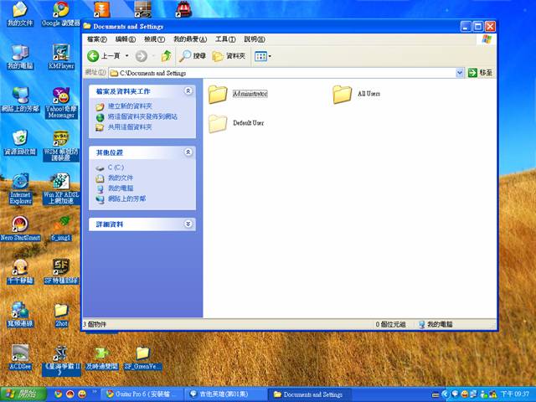
Task: Select 資源回收筒 recycle bin icon
Action: point(20,142)
